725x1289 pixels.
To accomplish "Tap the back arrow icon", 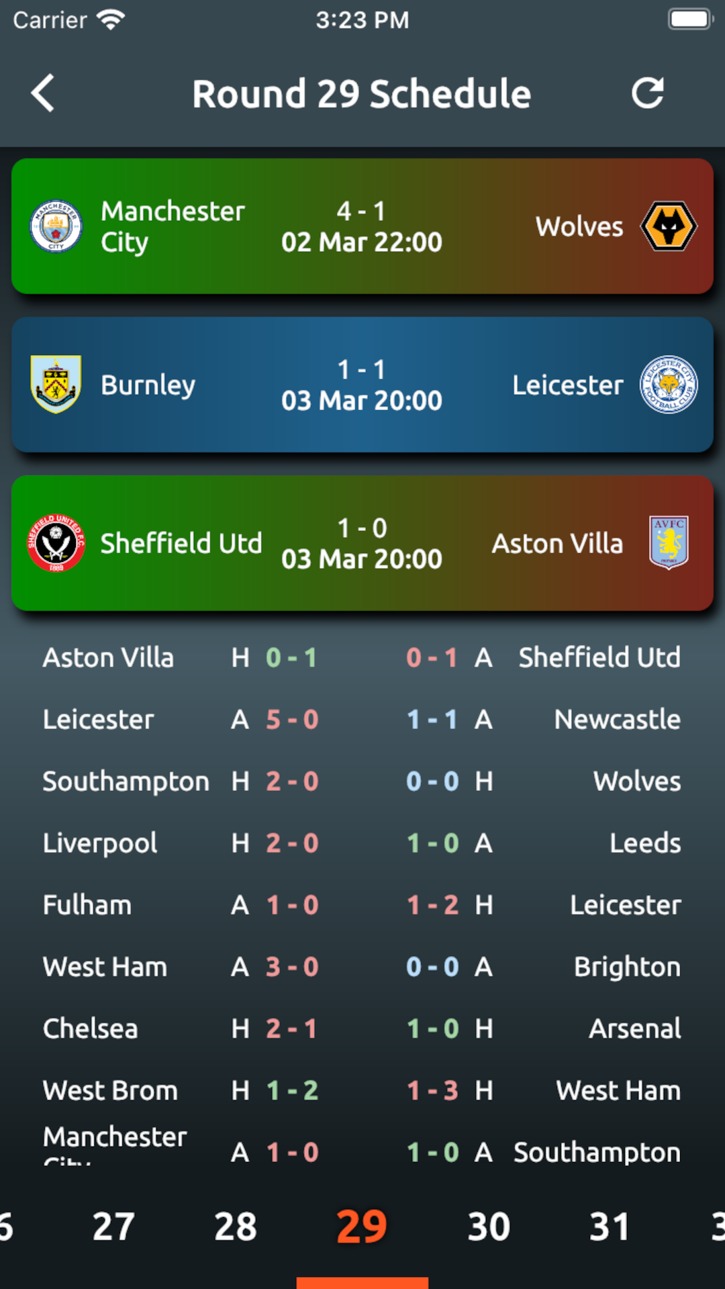I will 42,93.
